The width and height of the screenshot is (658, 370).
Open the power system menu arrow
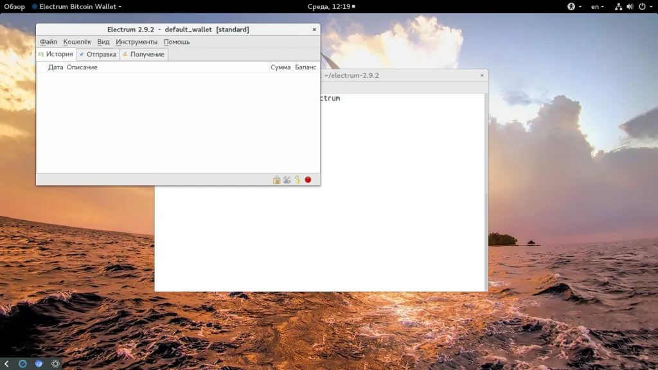(x=650, y=6)
